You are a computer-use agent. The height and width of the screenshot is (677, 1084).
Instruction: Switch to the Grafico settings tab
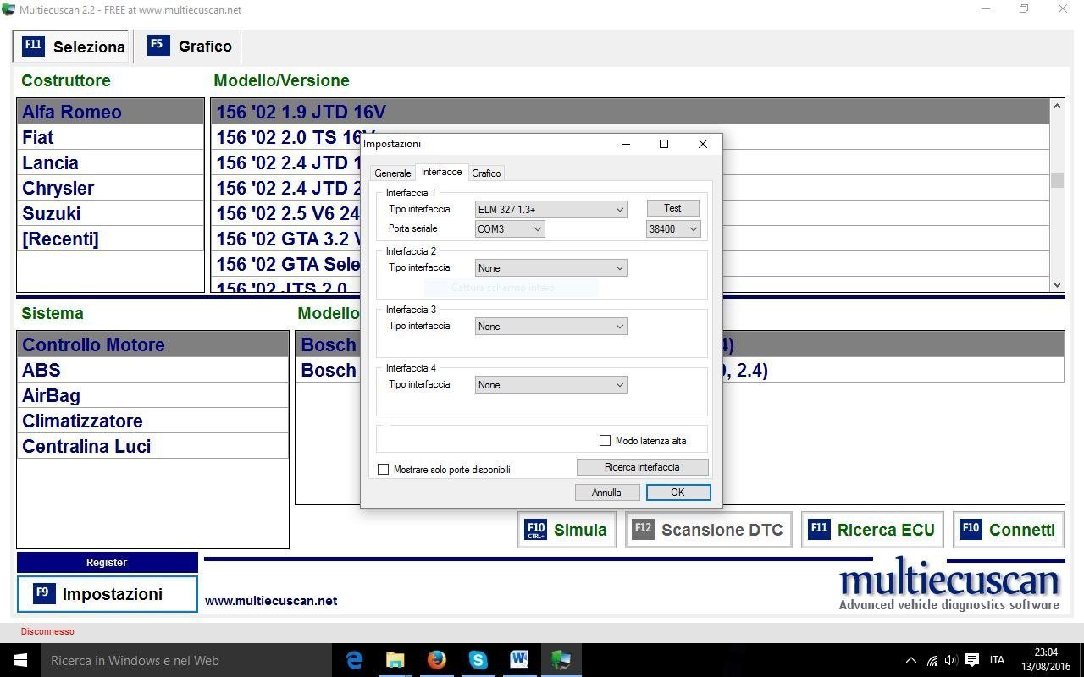[x=486, y=173]
